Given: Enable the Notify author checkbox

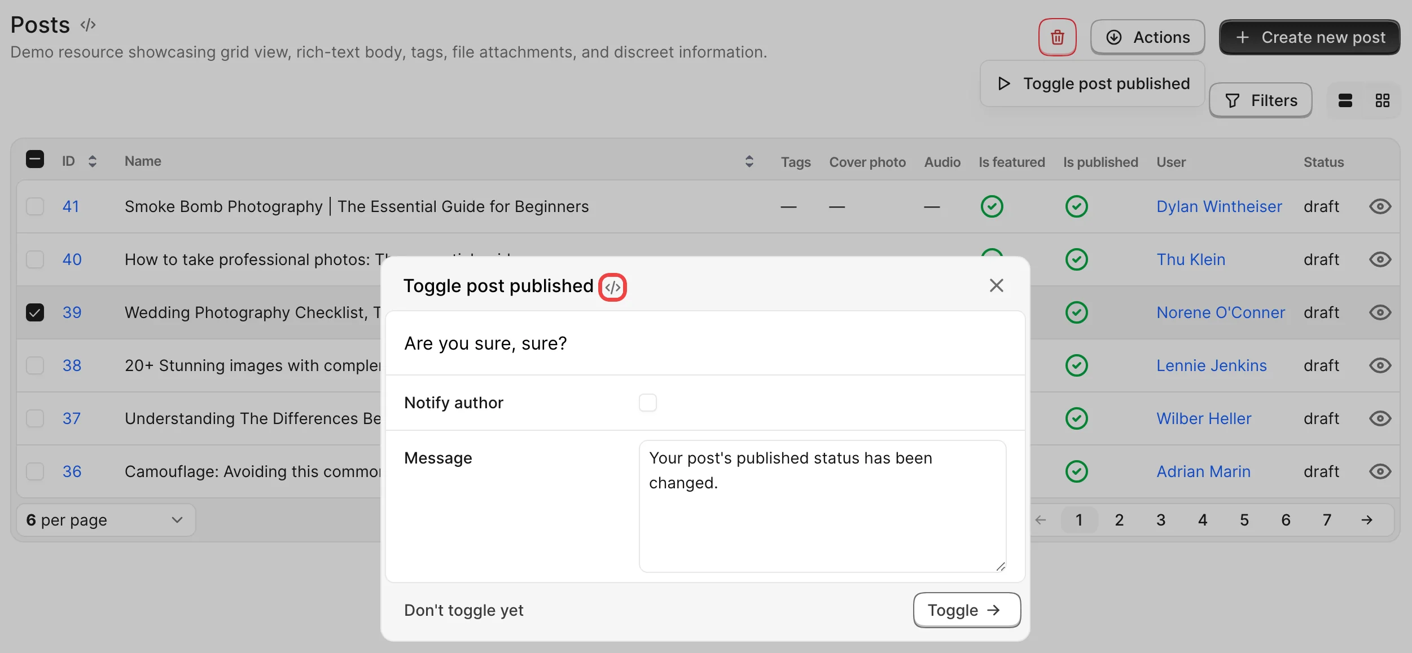Looking at the screenshot, I should click(648, 403).
